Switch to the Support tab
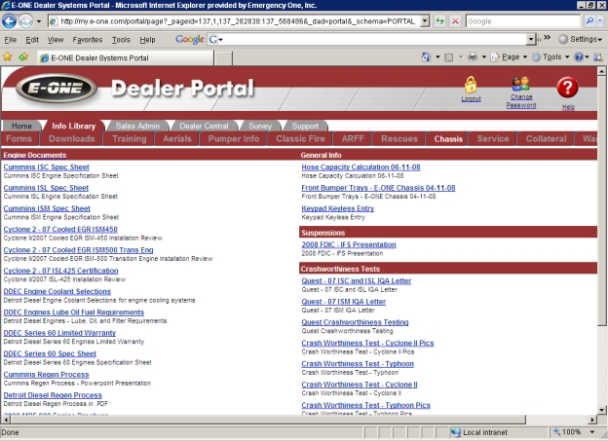 (x=305, y=126)
